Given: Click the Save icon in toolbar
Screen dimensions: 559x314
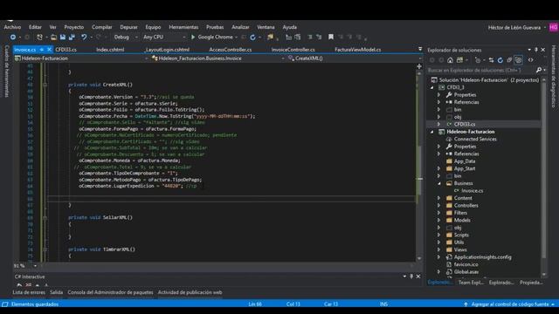Looking at the screenshot, I should (x=63, y=37).
